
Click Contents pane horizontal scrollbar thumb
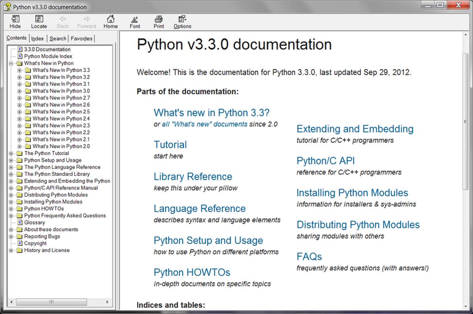coord(52,302)
